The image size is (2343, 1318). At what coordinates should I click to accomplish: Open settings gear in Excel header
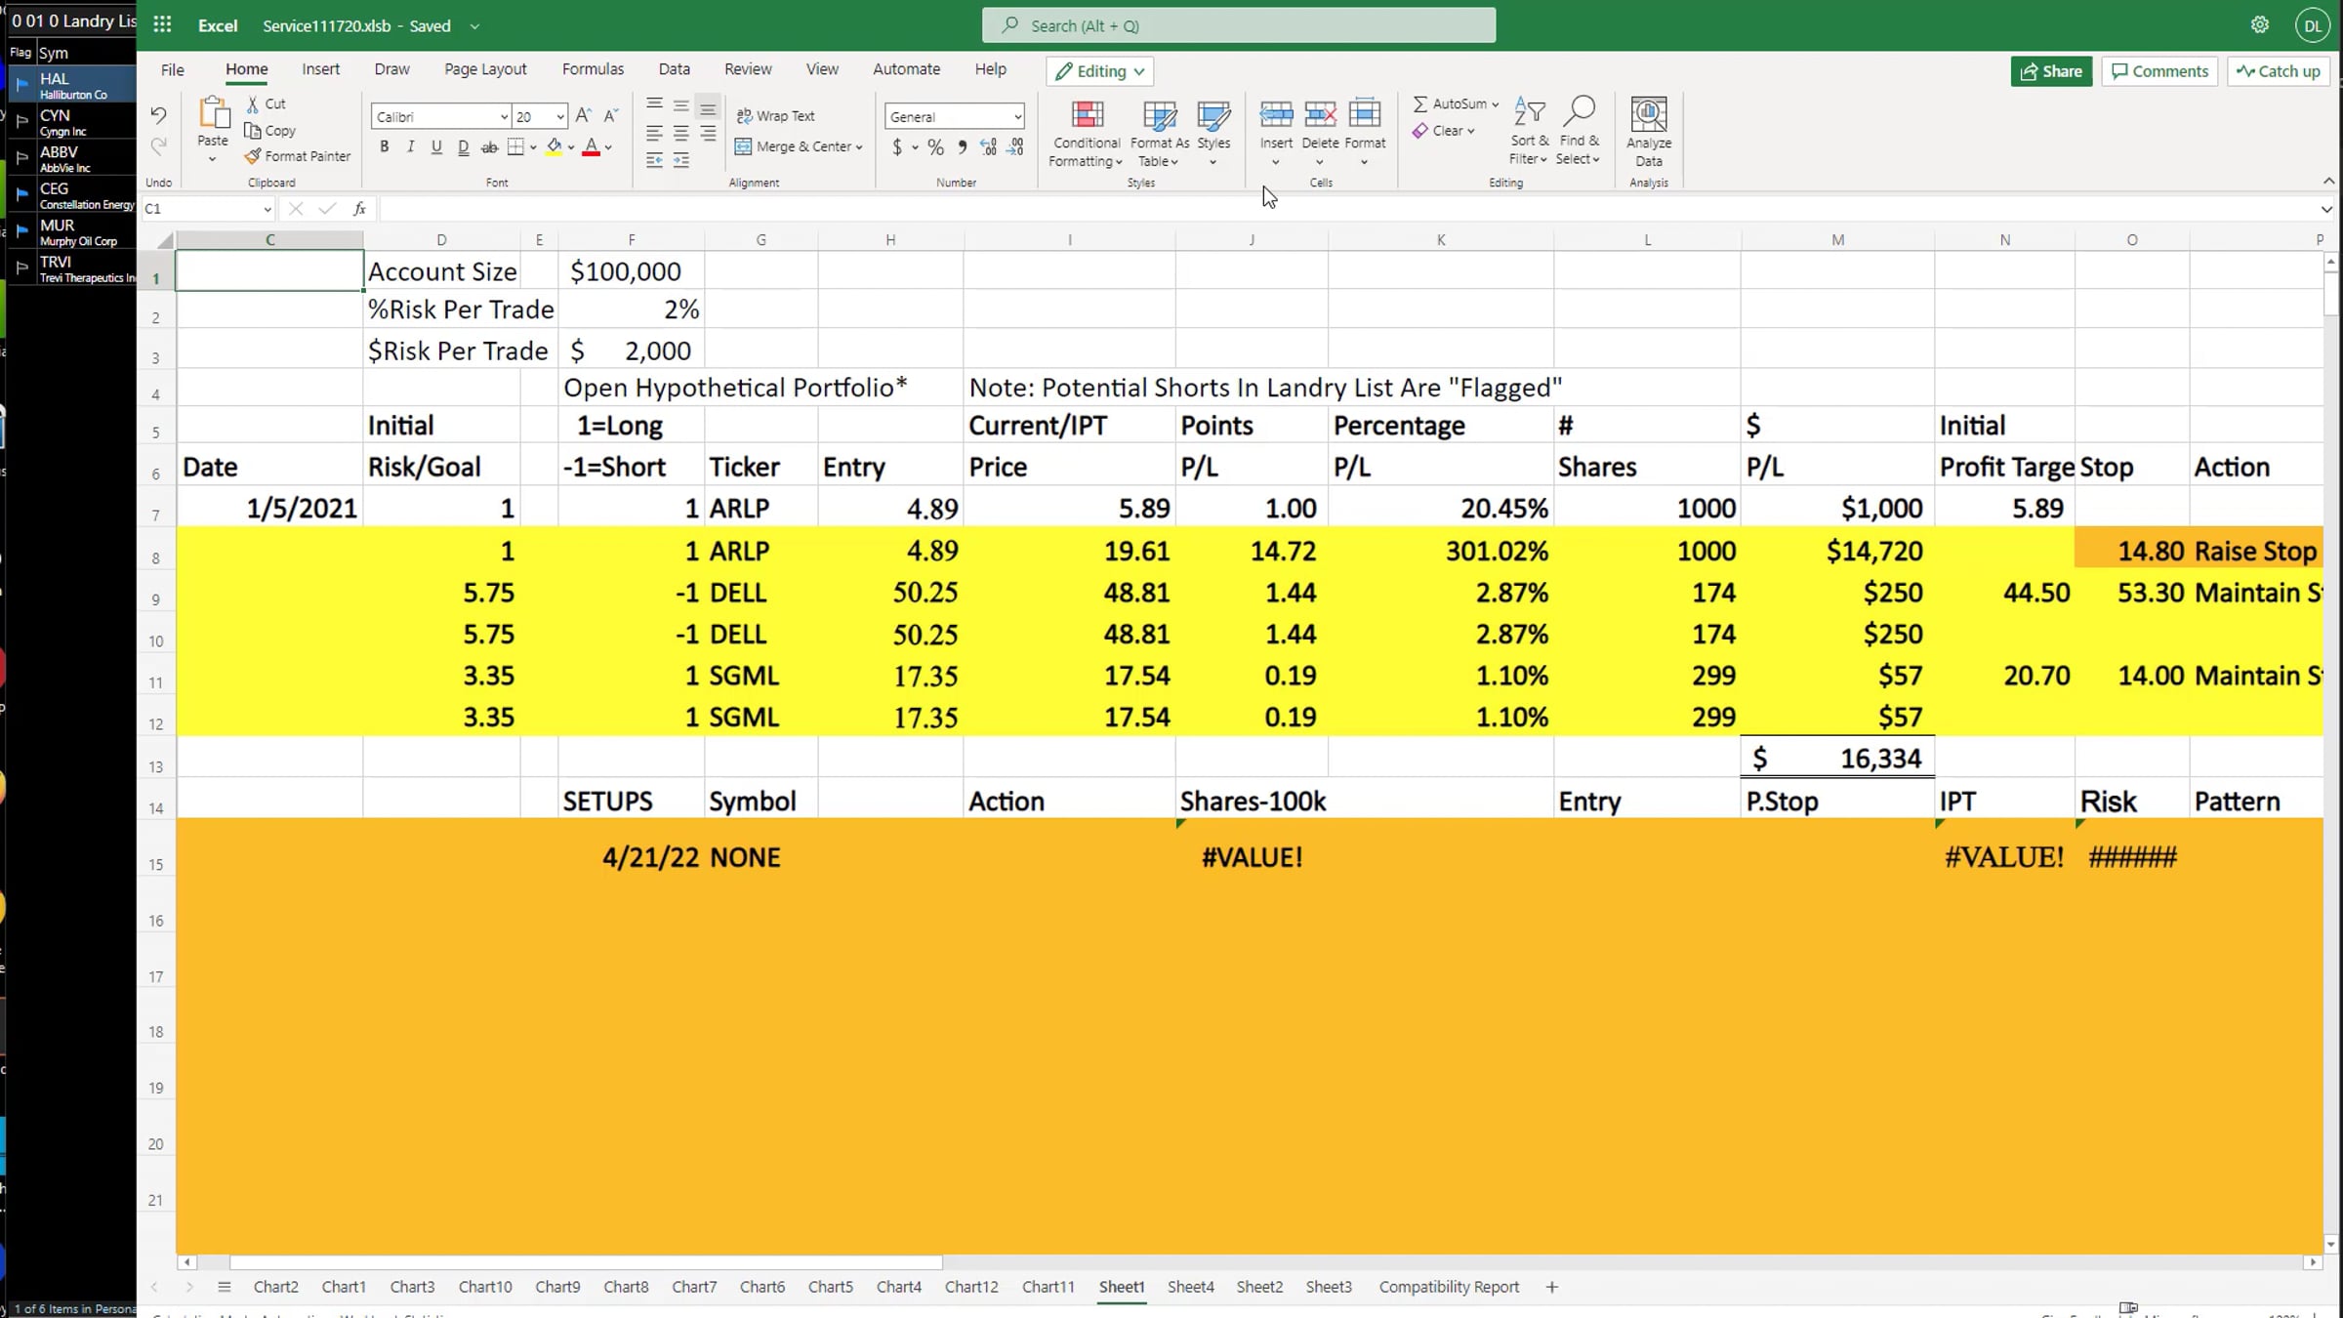[2260, 25]
